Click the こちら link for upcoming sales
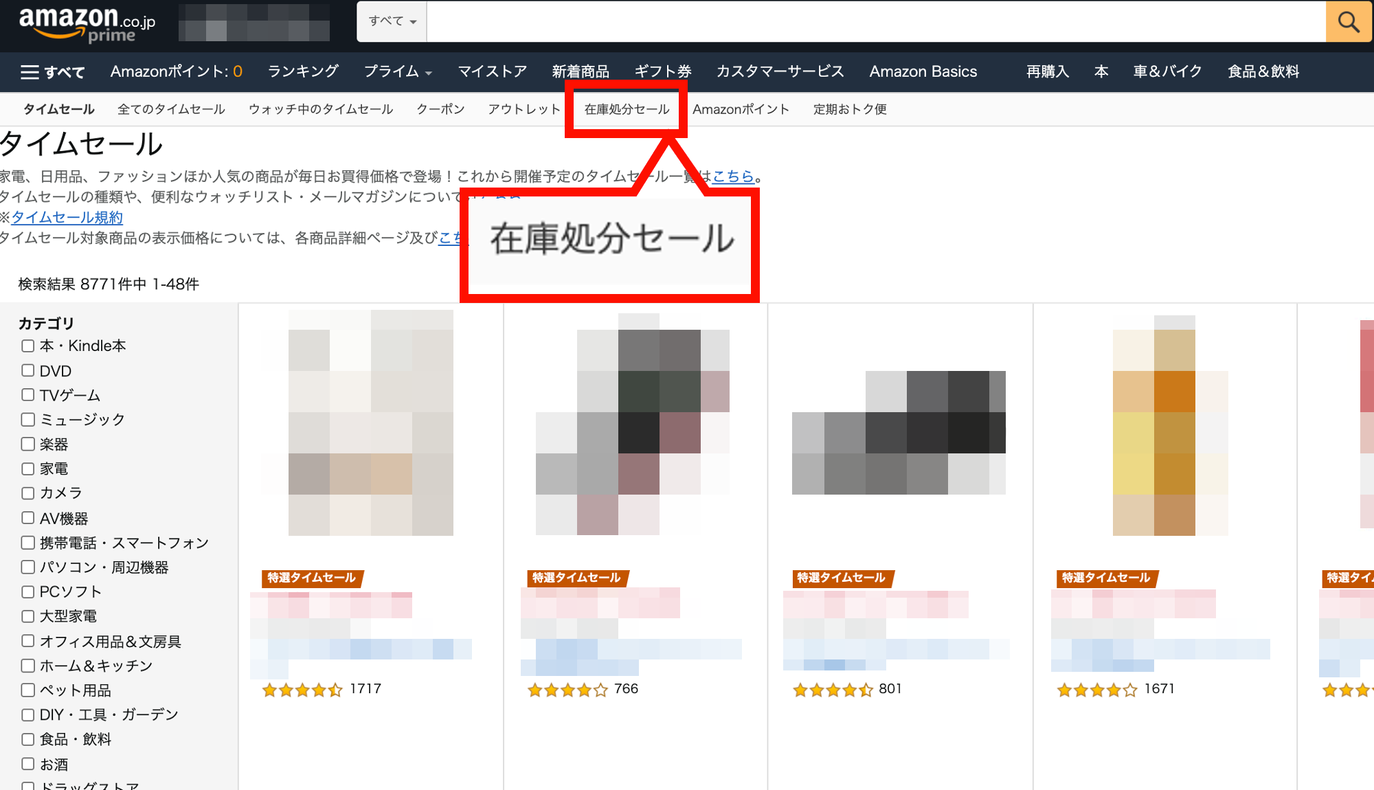Viewport: 1374px width, 790px height. point(732,177)
